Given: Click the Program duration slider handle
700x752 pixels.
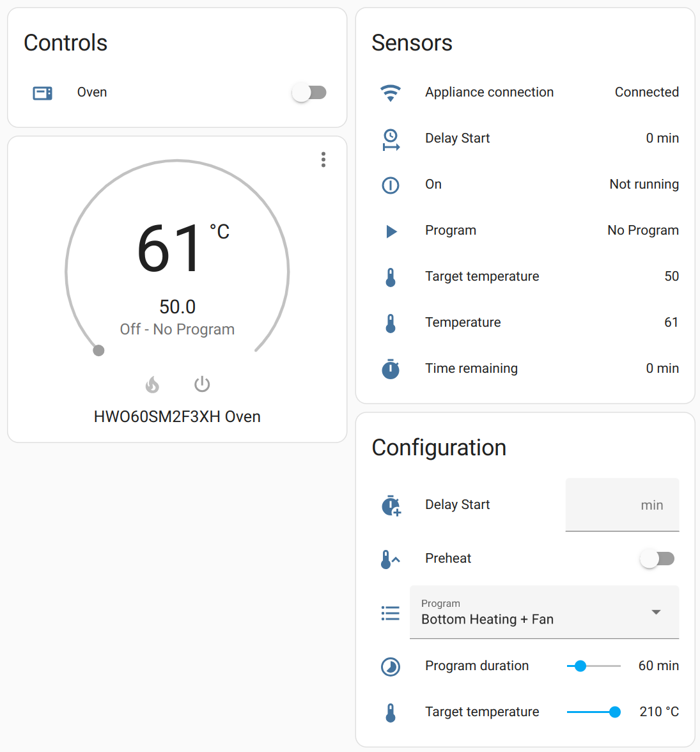Looking at the screenshot, I should coord(580,666).
